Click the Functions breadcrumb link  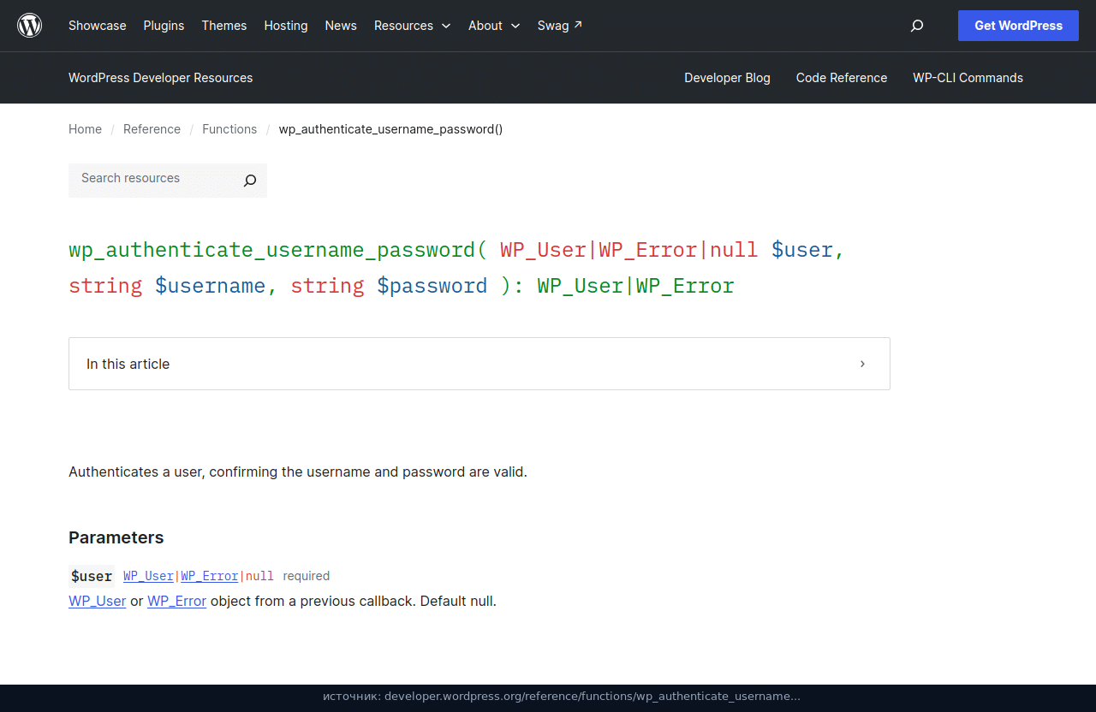229,129
